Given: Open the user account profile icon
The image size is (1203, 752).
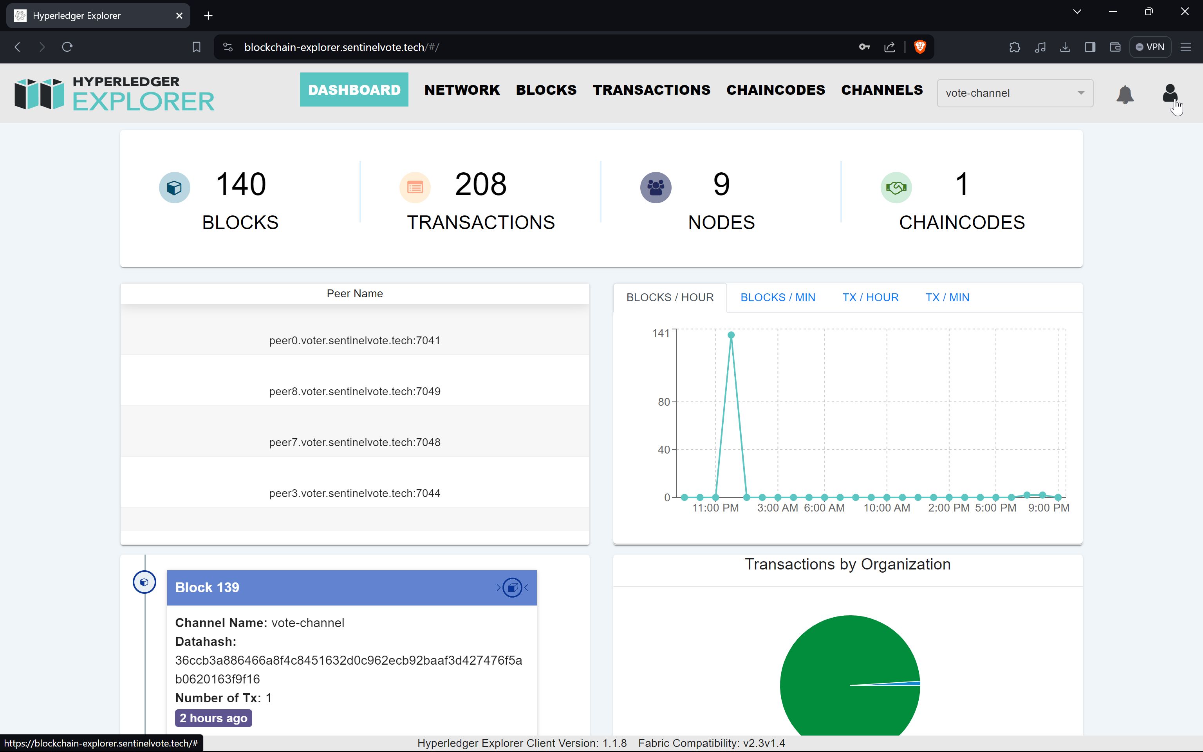Looking at the screenshot, I should click(1170, 93).
